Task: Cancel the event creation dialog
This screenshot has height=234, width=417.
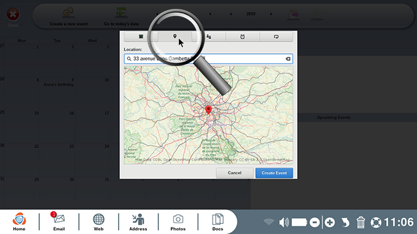Action: point(235,173)
